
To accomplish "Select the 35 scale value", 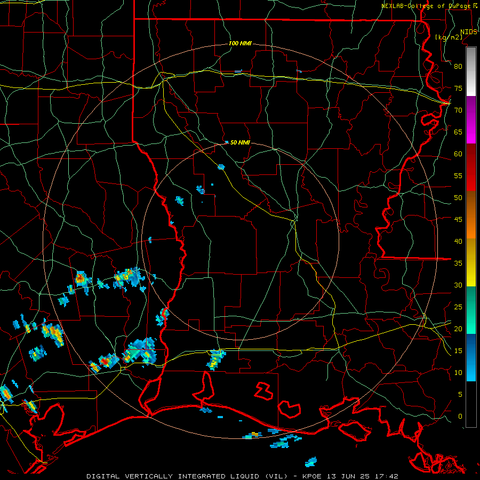I will [458, 263].
